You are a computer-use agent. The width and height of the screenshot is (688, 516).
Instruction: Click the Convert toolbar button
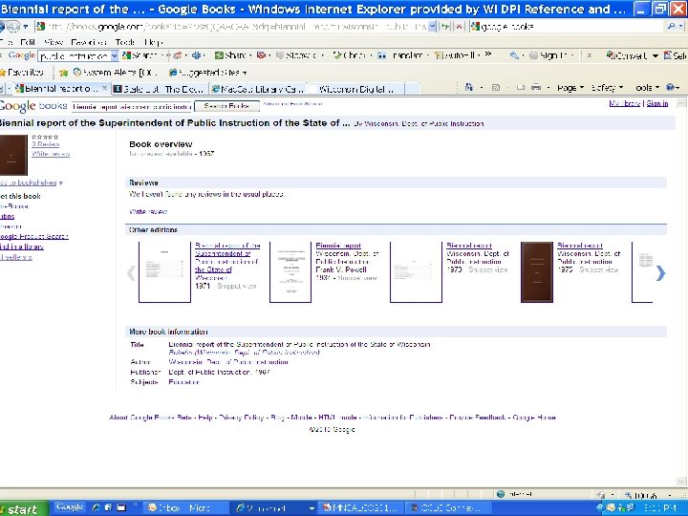(x=627, y=55)
